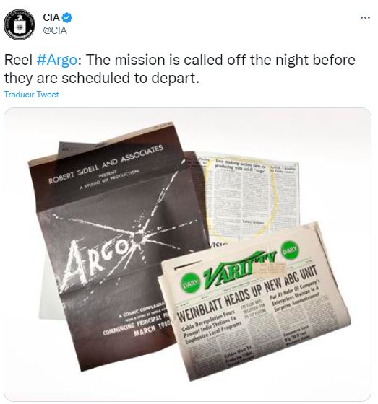Click the green Variety newspaper logo

[x=239, y=267]
